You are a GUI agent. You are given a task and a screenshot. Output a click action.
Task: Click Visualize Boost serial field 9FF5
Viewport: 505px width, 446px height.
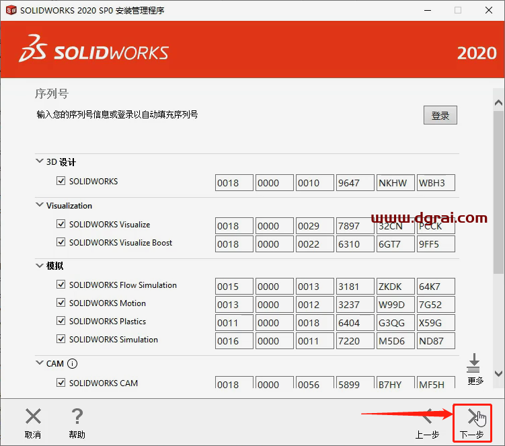(436, 244)
